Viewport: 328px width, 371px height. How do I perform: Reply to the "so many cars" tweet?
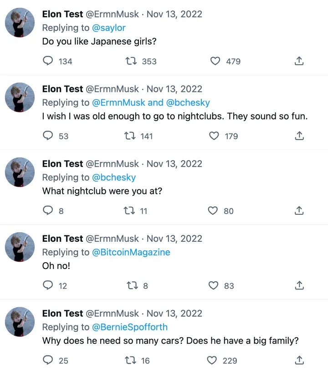click(x=48, y=361)
